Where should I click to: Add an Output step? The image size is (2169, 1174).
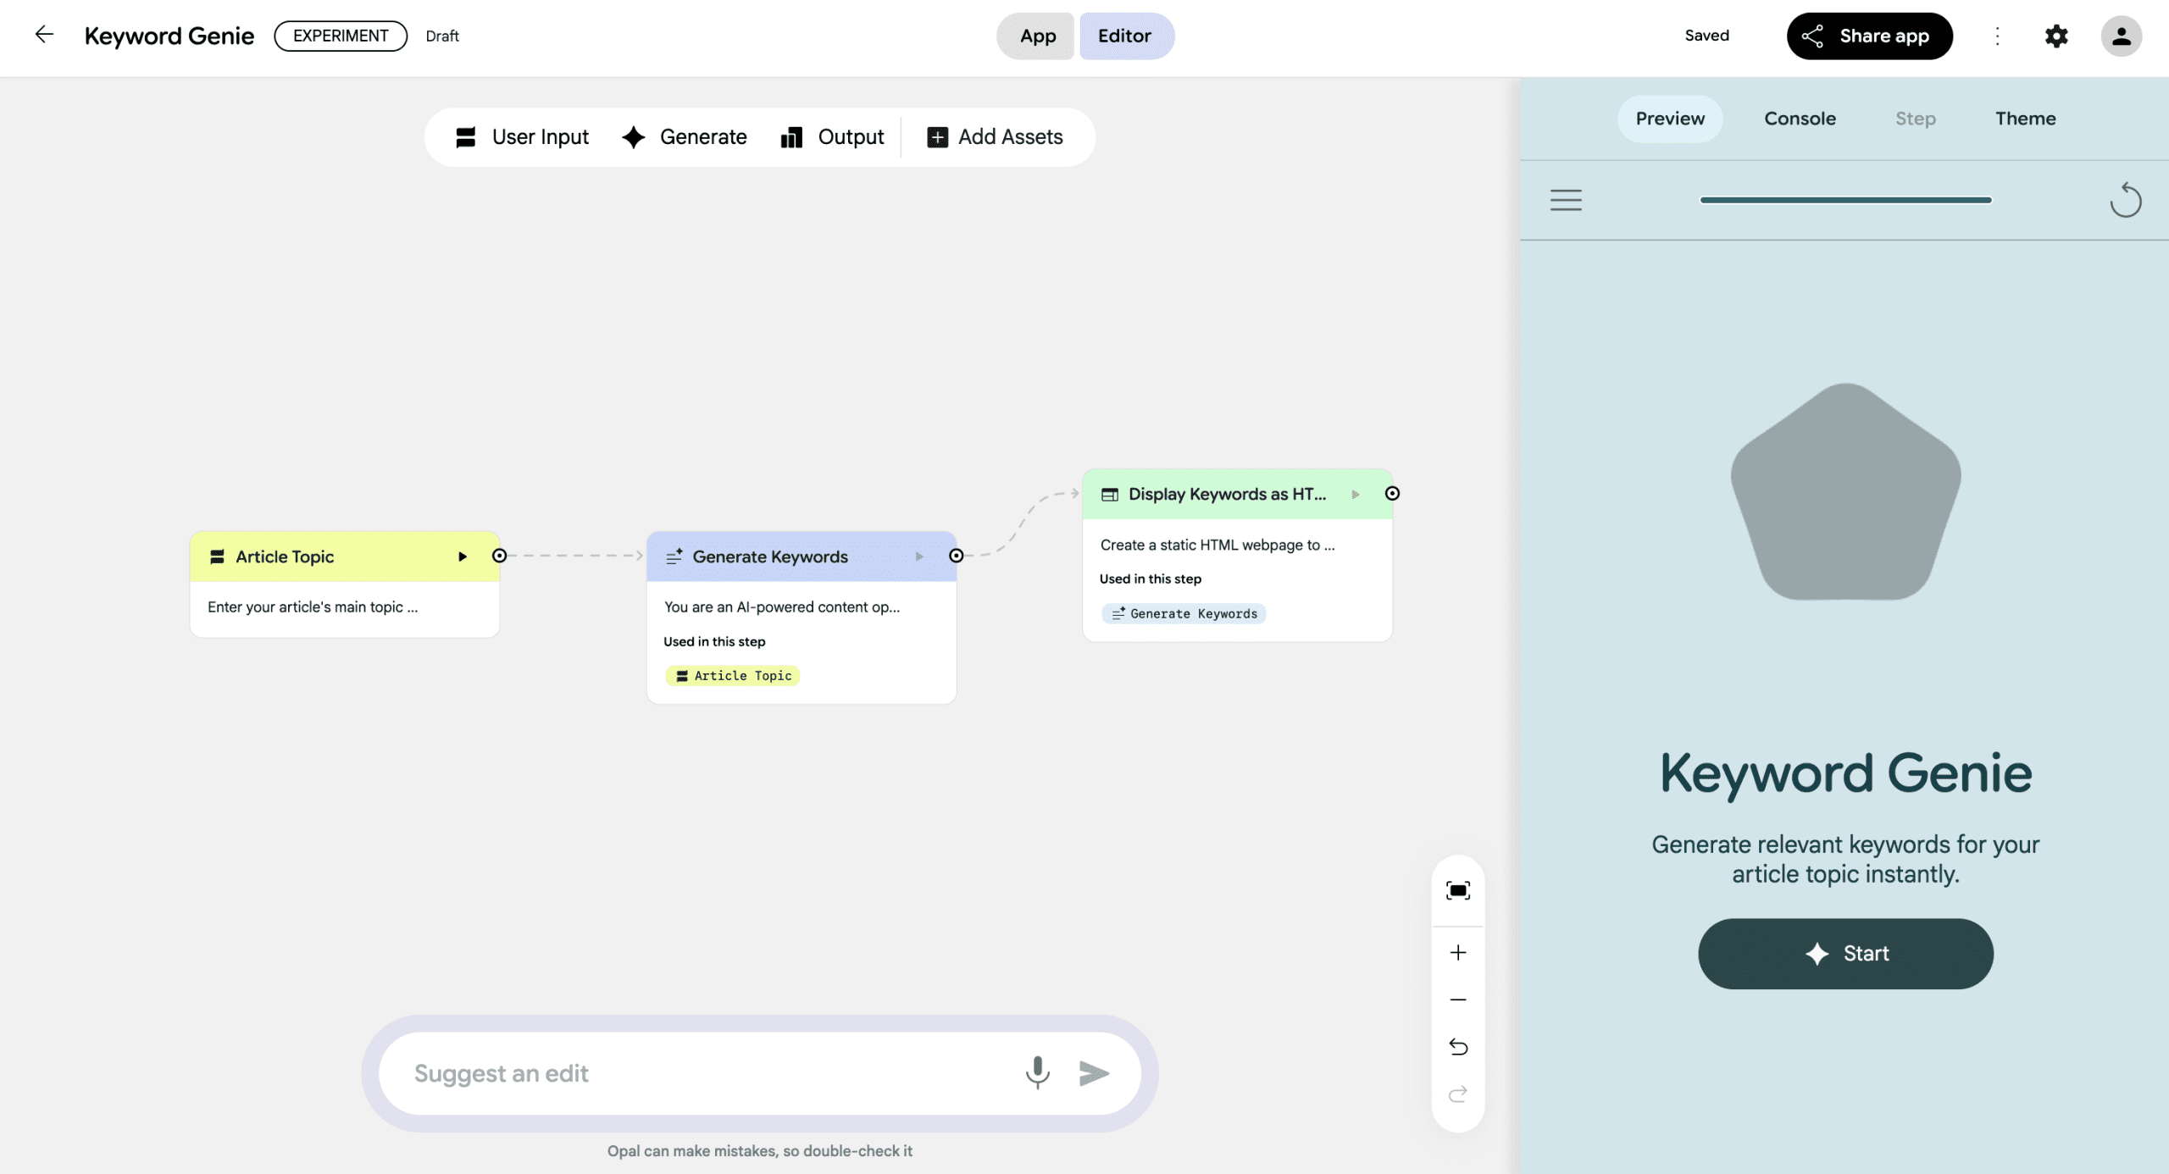pos(832,136)
